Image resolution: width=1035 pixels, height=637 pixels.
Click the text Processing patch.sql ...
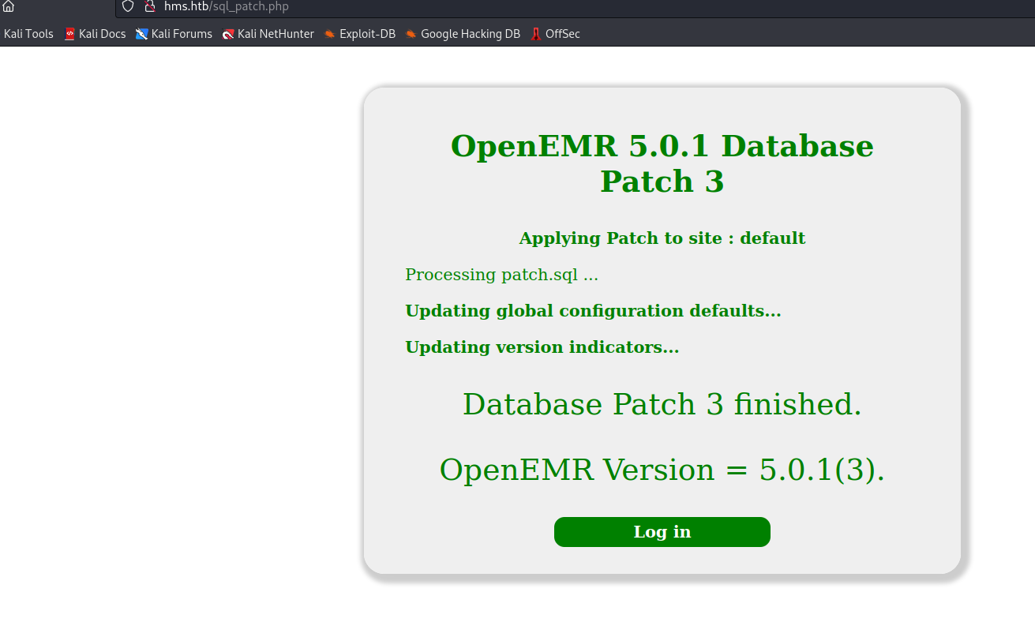(x=501, y=275)
